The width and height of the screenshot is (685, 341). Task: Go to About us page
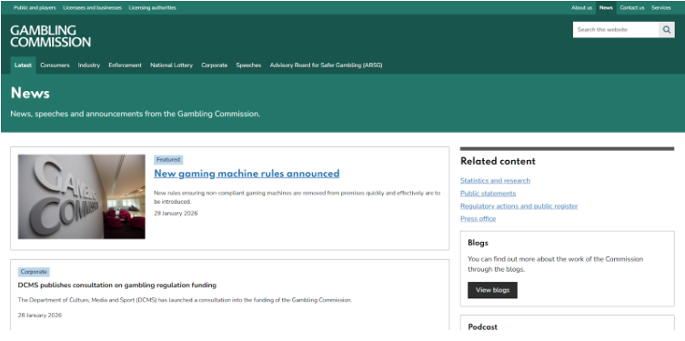pyautogui.click(x=582, y=8)
